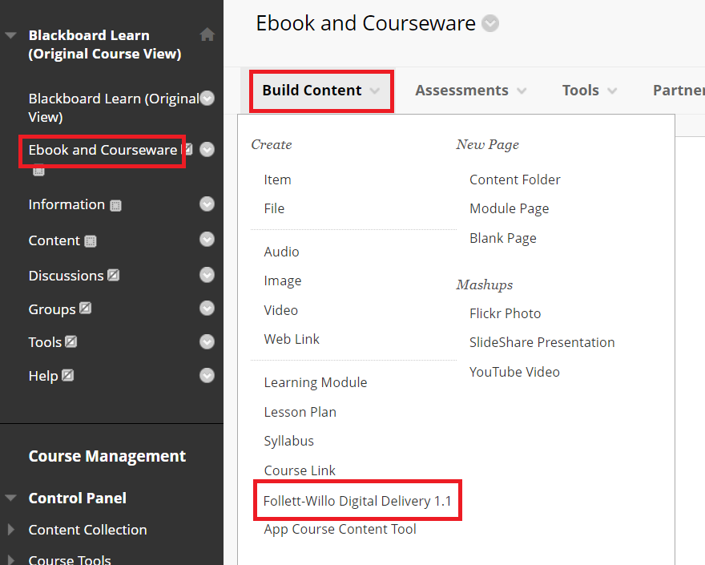Add a YouTube Video mashup
705x565 pixels.
pos(514,372)
